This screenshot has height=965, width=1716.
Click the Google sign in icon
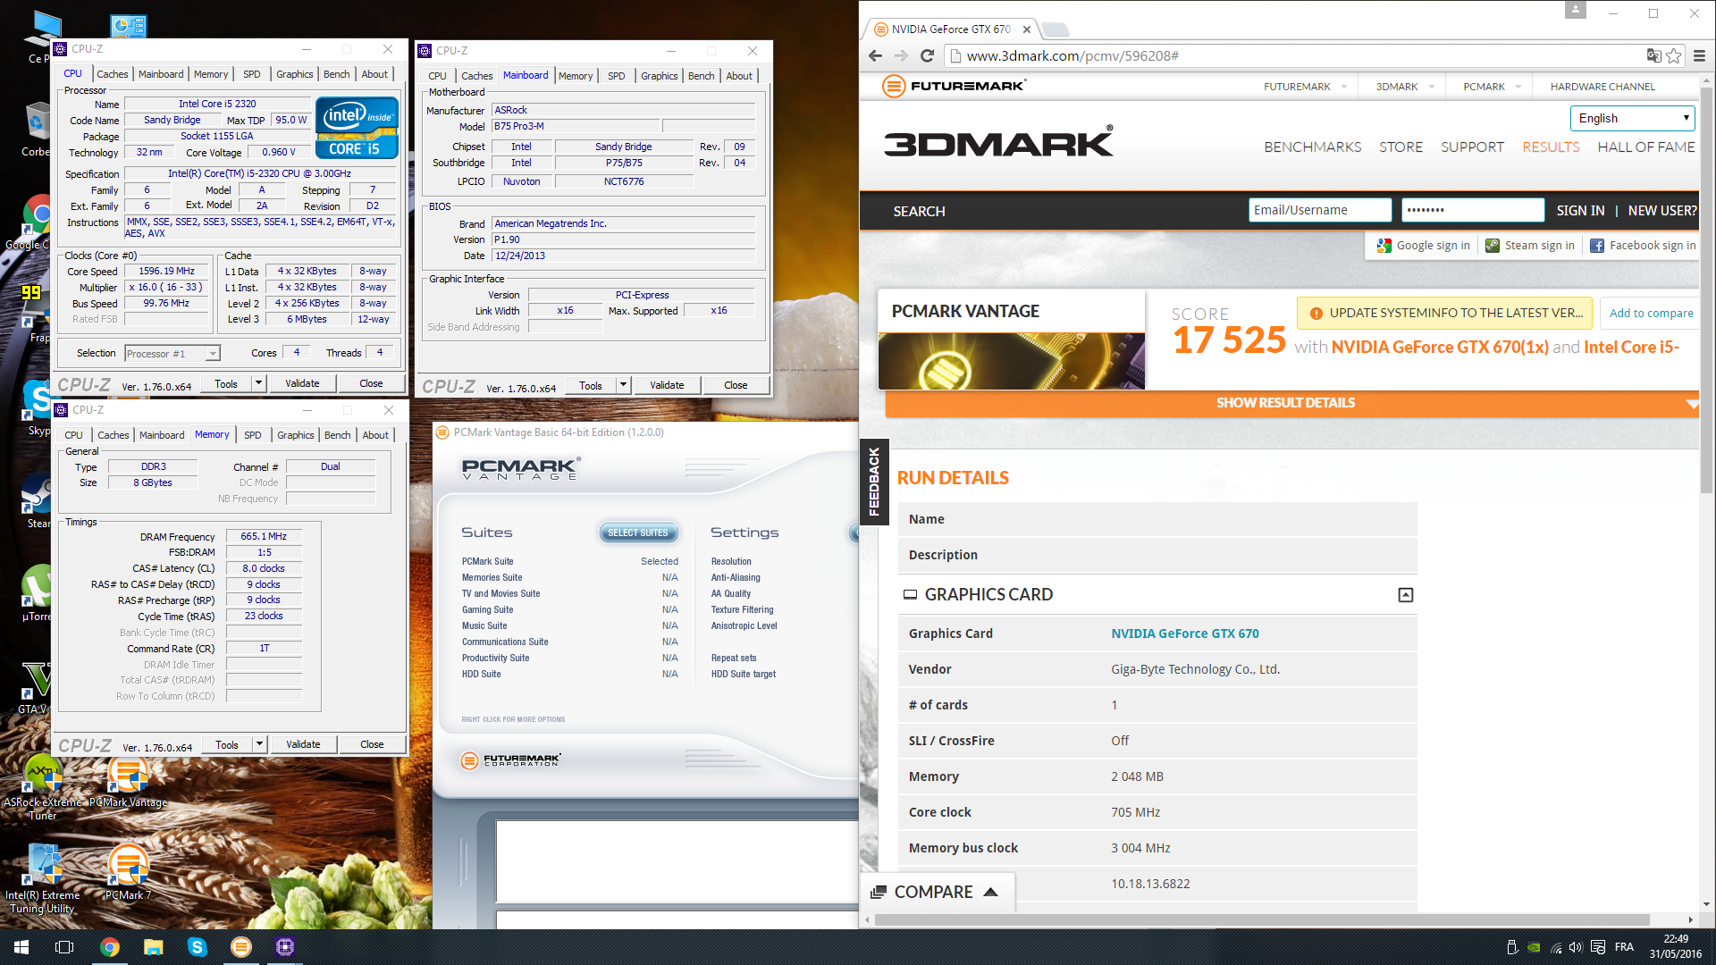(1384, 246)
